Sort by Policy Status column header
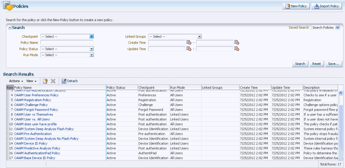Viewport: 345px width, 168px height. pos(122,88)
